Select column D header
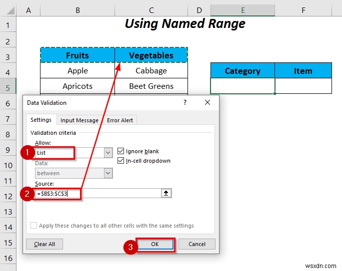Screen dimensions: 342x271 [x=199, y=10]
